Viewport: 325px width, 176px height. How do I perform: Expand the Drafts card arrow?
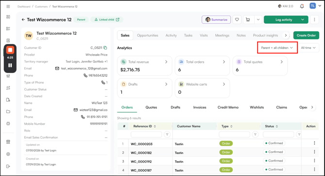166,84
